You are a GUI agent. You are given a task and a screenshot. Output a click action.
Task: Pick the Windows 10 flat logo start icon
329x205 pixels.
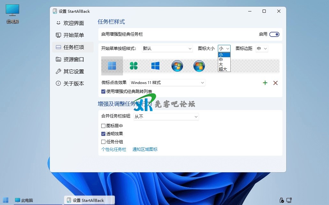tap(155, 66)
